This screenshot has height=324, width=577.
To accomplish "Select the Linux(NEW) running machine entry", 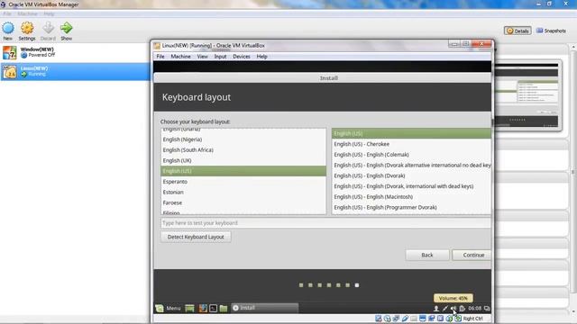I will pos(75,71).
